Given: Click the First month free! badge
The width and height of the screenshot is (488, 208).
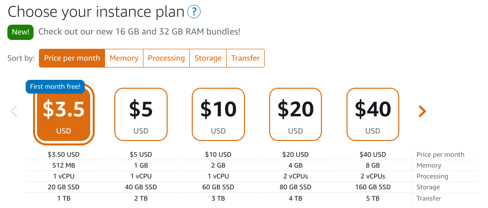Looking at the screenshot, I should click(x=55, y=87).
